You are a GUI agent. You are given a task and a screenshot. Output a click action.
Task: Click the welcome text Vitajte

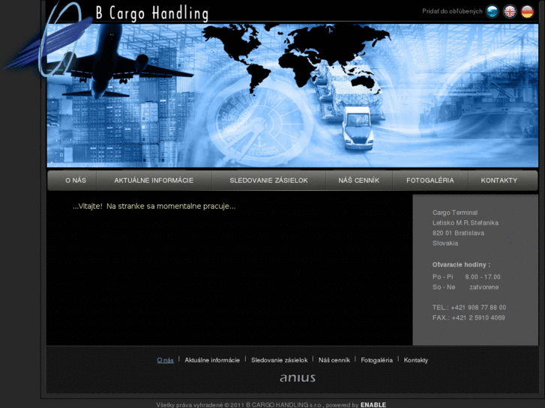pyautogui.click(x=154, y=207)
